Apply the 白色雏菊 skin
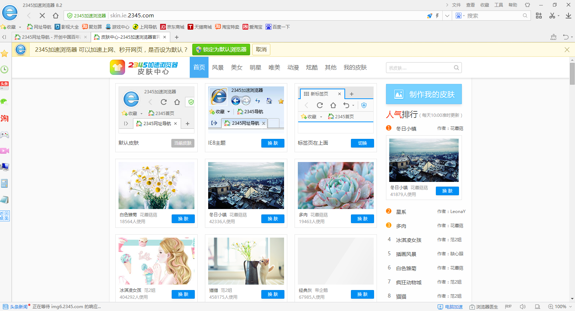Screen dimensions: 575x311 (183, 219)
